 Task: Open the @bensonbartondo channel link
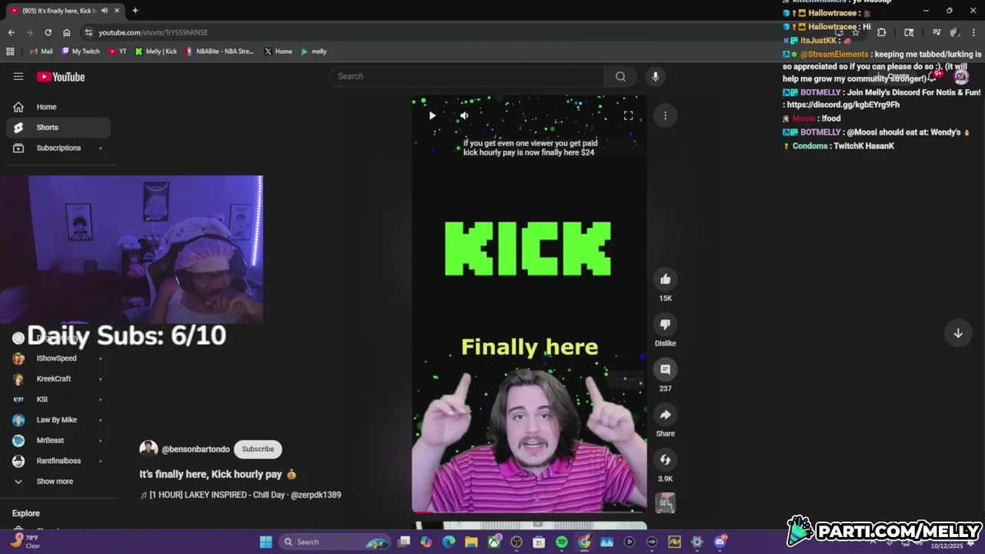pyautogui.click(x=195, y=449)
